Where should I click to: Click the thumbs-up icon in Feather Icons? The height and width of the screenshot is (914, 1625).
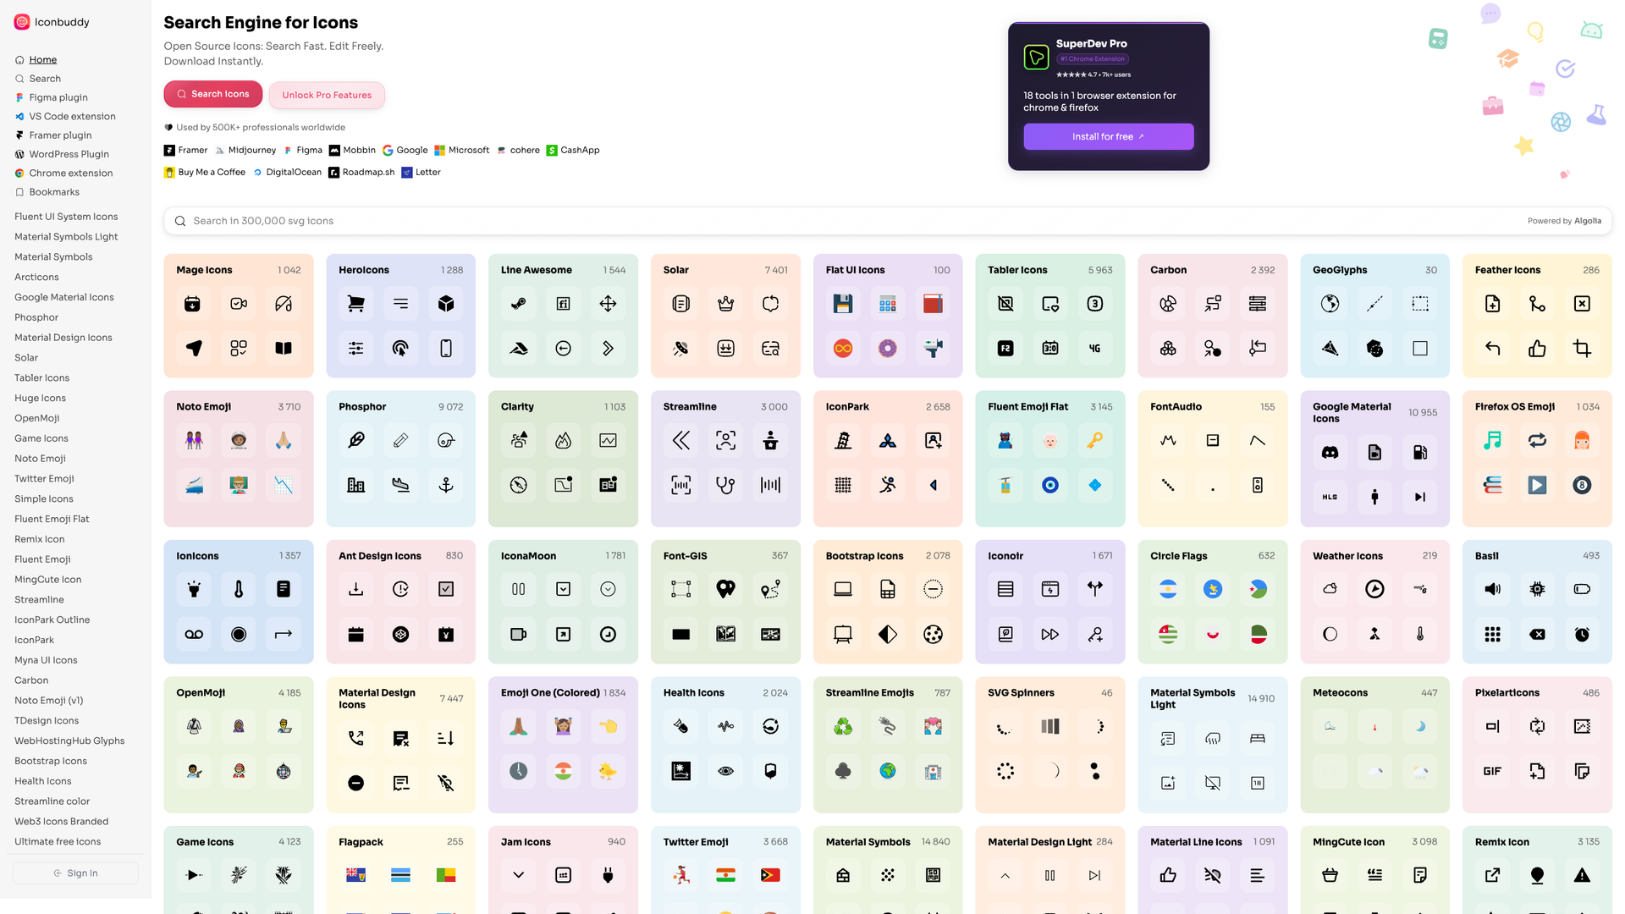click(x=1538, y=348)
